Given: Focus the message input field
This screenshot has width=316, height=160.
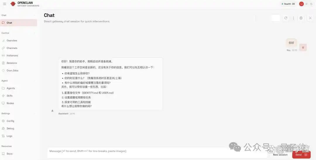Looking at the screenshot, I should click(158, 151).
